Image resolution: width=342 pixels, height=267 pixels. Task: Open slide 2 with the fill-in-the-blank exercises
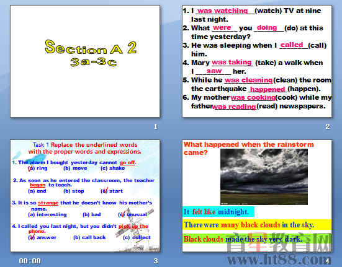(x=257, y=61)
